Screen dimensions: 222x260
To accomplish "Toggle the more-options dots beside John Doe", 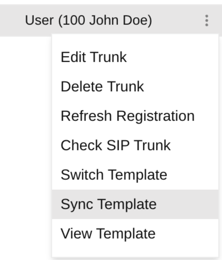I will point(206,20).
